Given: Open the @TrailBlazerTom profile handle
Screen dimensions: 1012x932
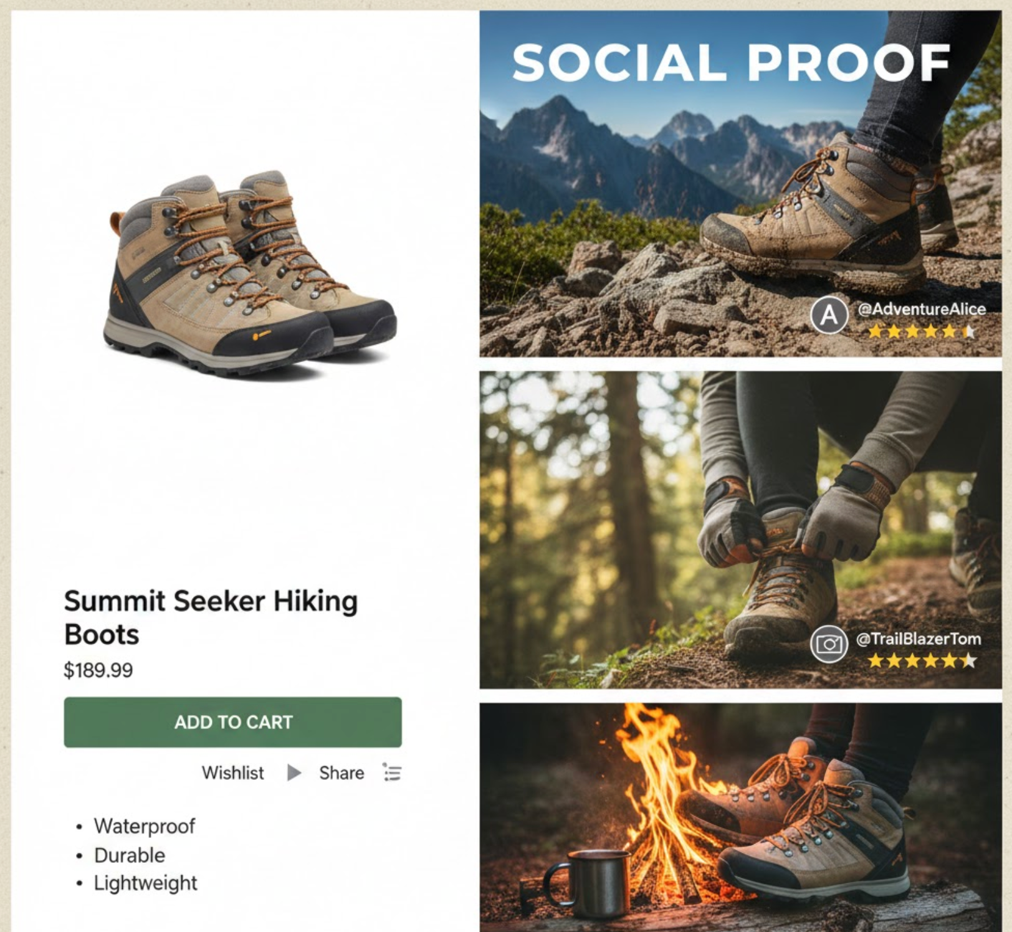Looking at the screenshot, I should point(919,639).
